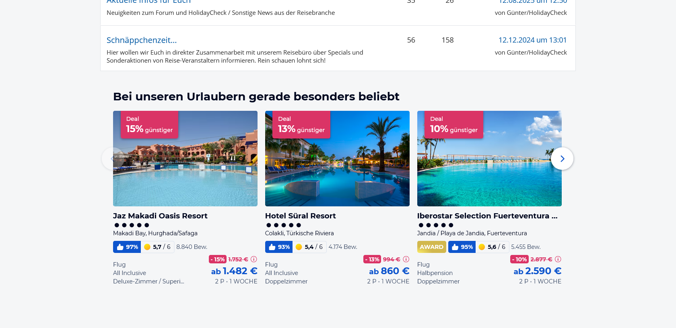The height and width of the screenshot is (328, 676).
Task: Click info icon beside 994 € price
Action: (406, 259)
